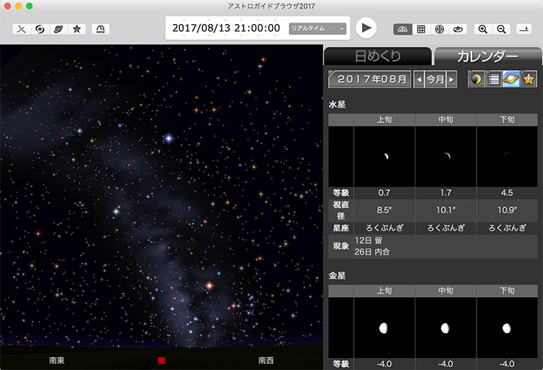
Task: Click the bright red star Antares in sky view
Action: point(209,286)
